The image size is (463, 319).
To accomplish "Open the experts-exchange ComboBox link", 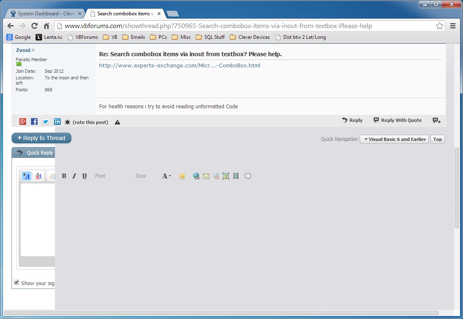I will tap(180, 66).
